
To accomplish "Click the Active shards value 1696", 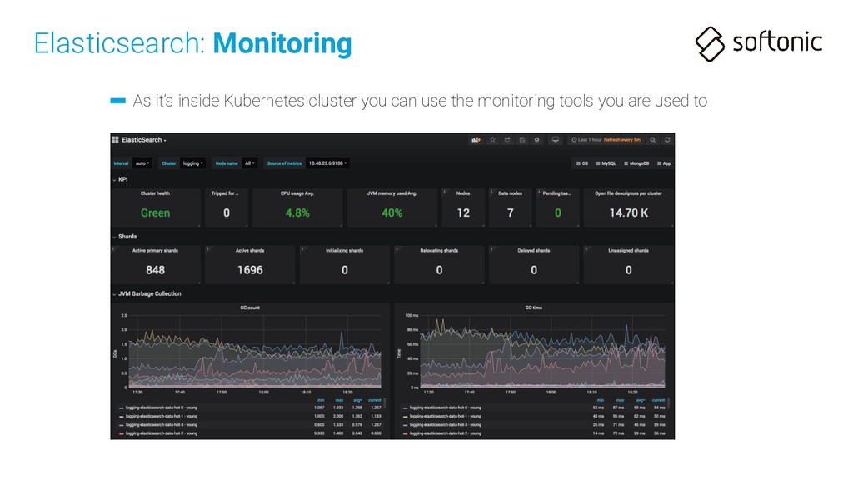I will pyautogui.click(x=250, y=270).
